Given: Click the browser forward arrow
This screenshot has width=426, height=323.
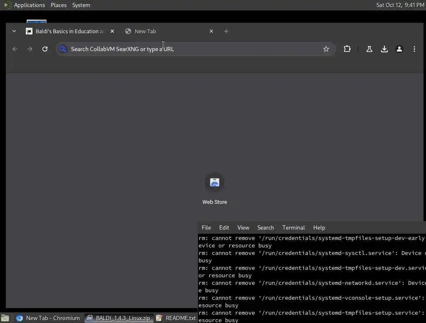Looking at the screenshot, I should click(30, 49).
